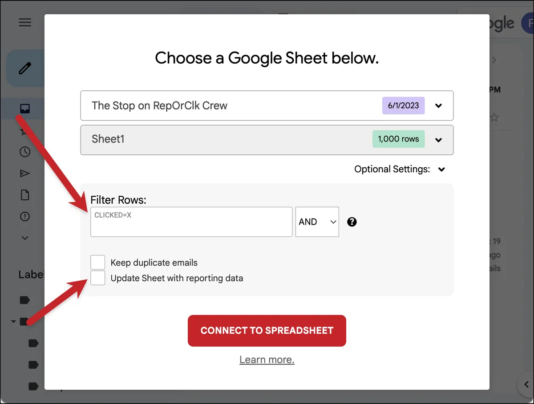Enable Keep duplicate emails checkbox
Image resolution: width=534 pixels, height=404 pixels.
pyautogui.click(x=98, y=263)
